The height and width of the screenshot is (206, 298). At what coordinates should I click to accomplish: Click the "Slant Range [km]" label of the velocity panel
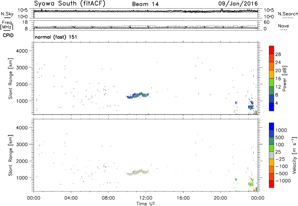point(10,155)
